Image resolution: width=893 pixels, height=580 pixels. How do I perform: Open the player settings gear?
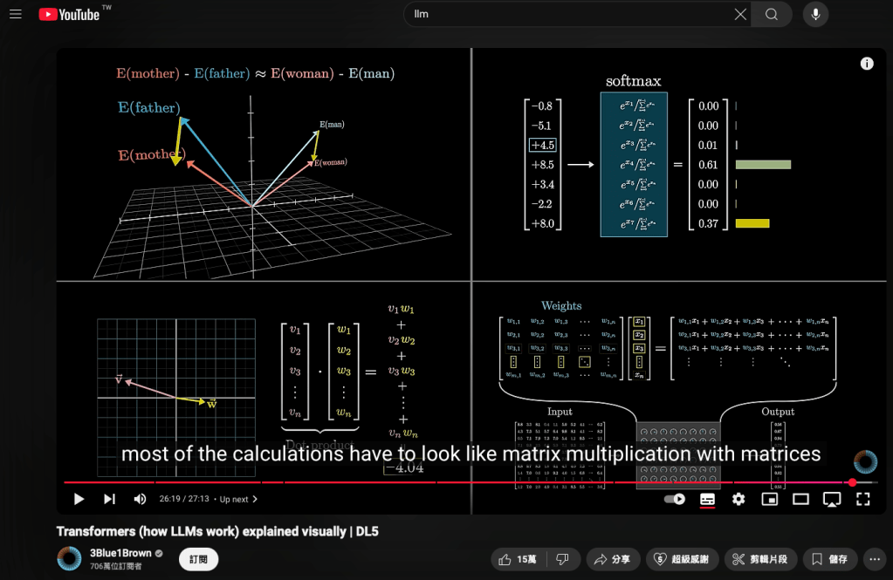pos(738,499)
